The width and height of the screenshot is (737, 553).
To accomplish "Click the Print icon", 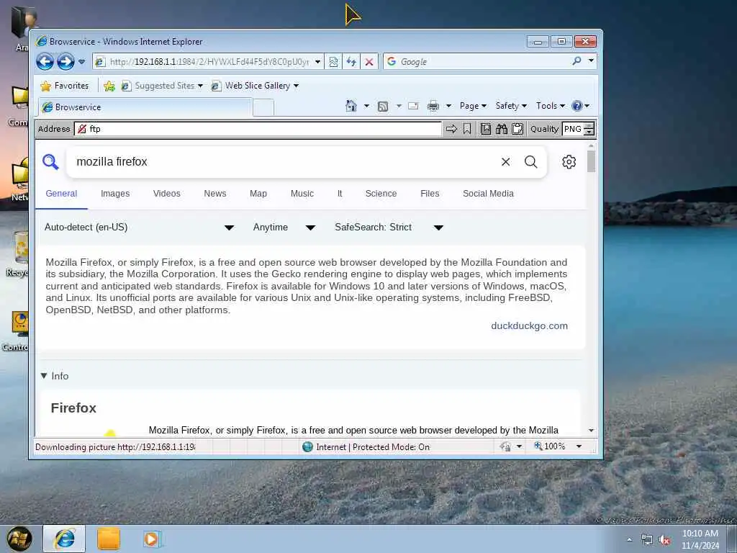I will (x=433, y=106).
